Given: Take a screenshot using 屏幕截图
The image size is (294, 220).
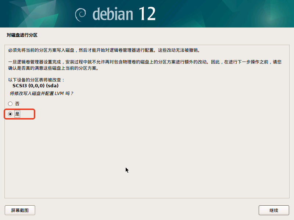Looking at the screenshot, I should tap(20, 210).
